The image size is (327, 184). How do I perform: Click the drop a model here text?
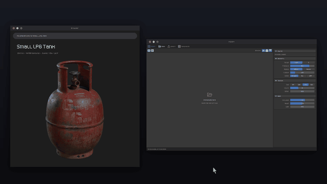pos(210,100)
